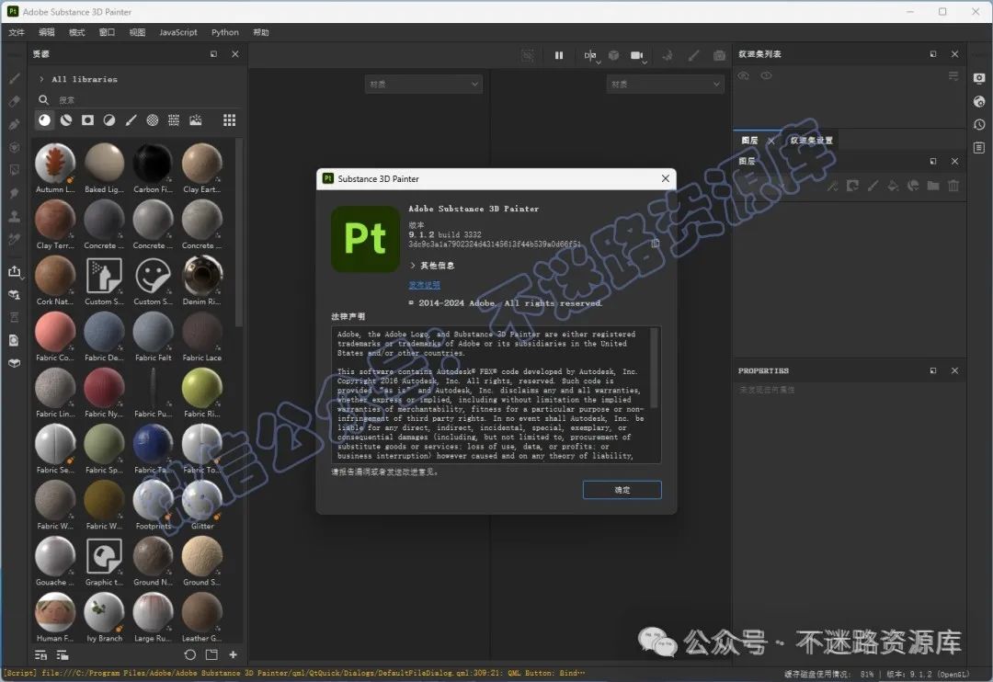993x682 pixels.
Task: Open the log clipboard icon on right dock
Action: click(x=979, y=148)
